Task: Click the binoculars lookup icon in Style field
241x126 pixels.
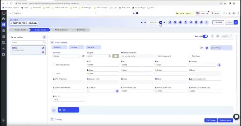Action: 110,56
